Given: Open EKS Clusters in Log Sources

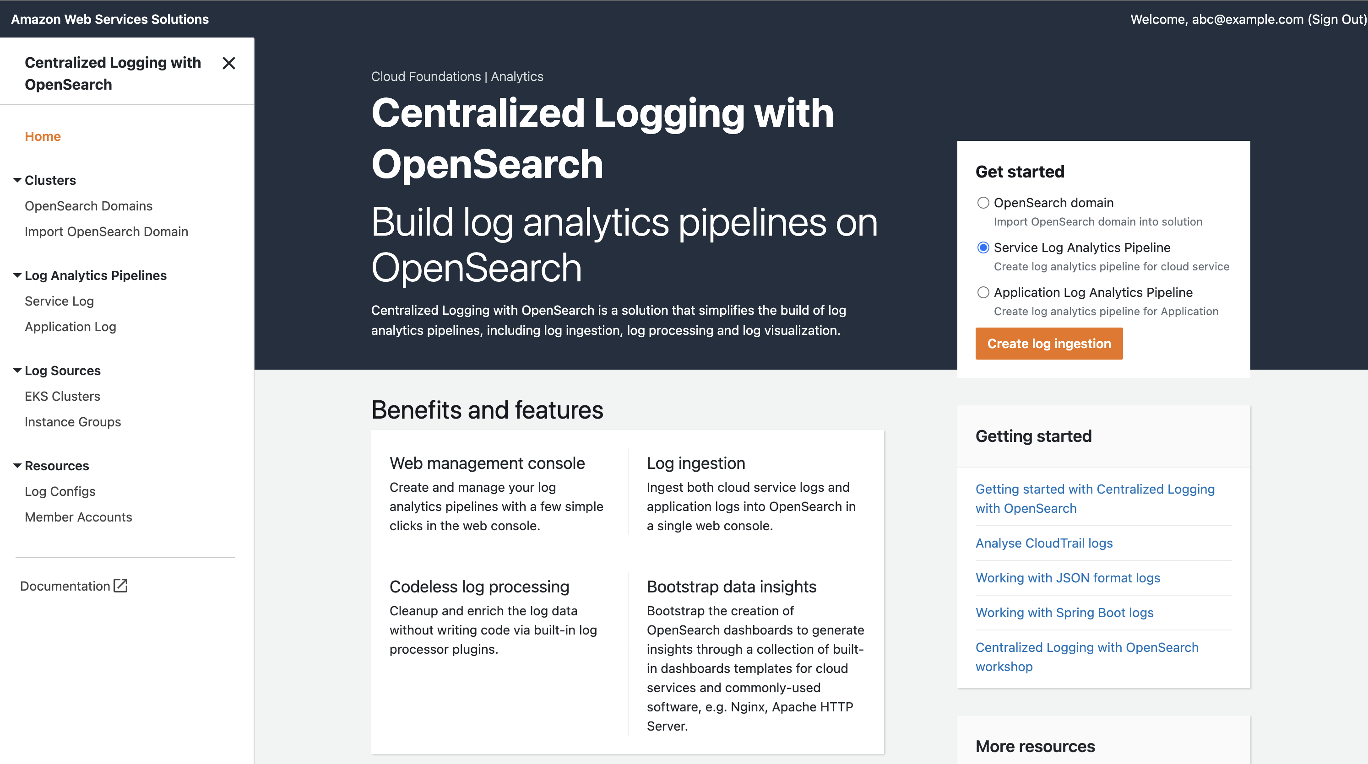Looking at the screenshot, I should click(62, 396).
